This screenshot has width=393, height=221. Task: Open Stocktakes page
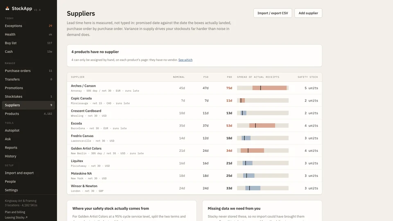click(28, 97)
